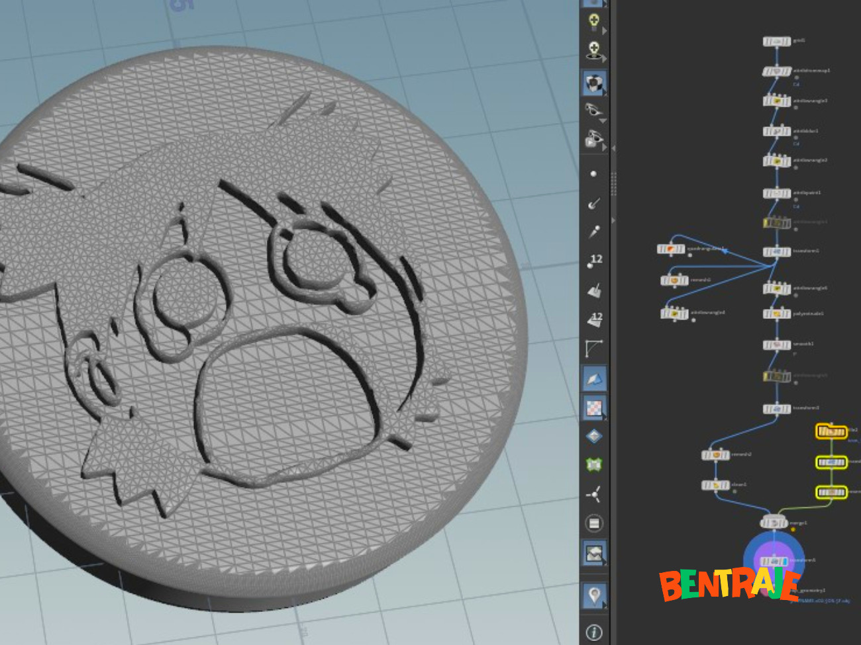Toggle the origin axes display icon
This screenshot has height=645, width=861.
point(594,494)
